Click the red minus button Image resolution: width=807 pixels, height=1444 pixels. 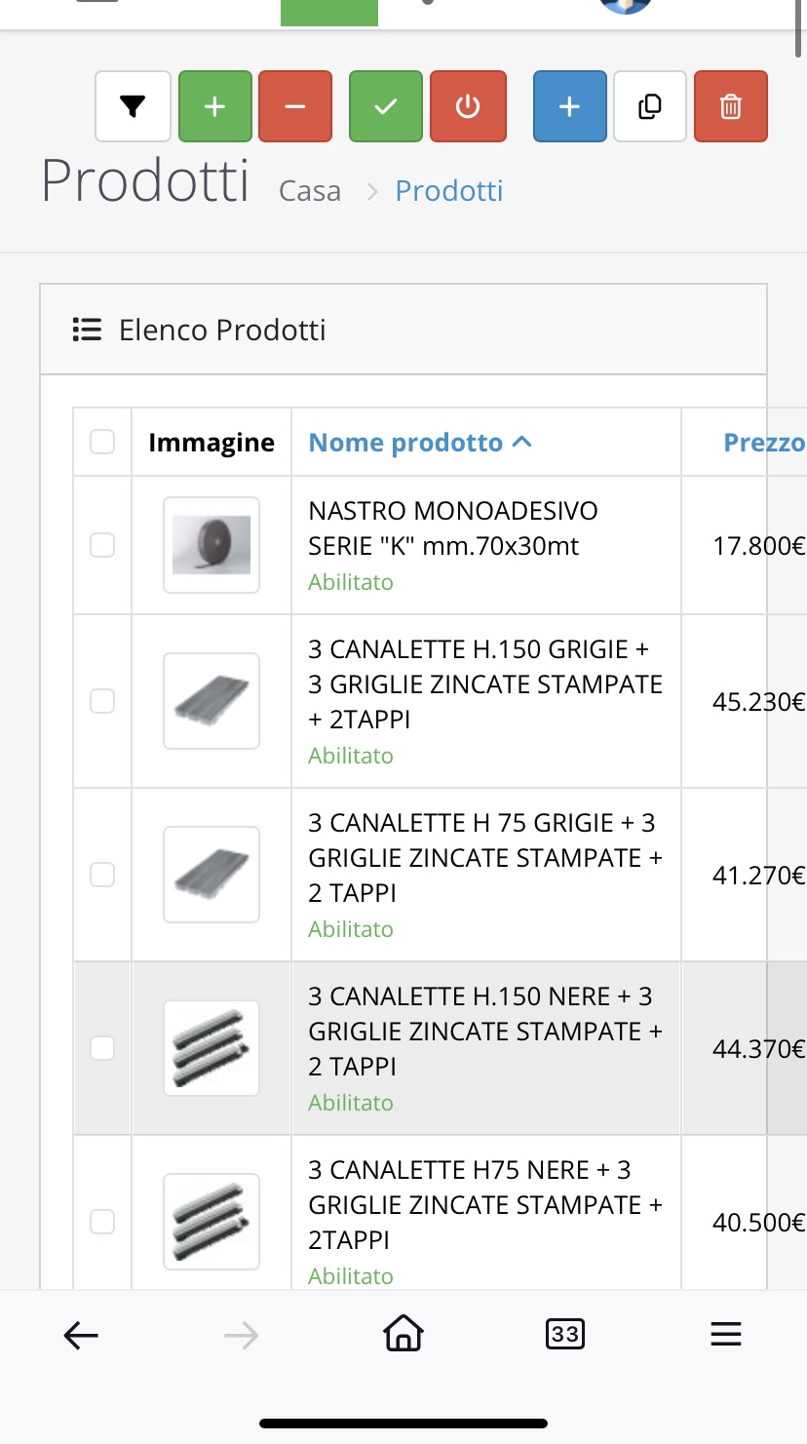tap(295, 106)
